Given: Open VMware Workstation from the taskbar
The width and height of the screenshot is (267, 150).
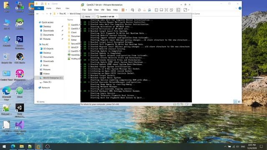Looking at the screenshot, I should point(38,146).
